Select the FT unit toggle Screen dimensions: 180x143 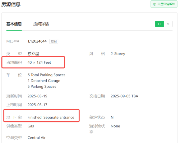coord(159,24)
